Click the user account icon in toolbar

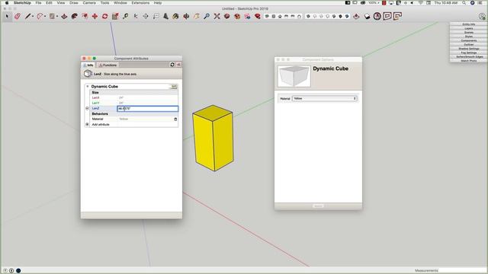coord(482,17)
